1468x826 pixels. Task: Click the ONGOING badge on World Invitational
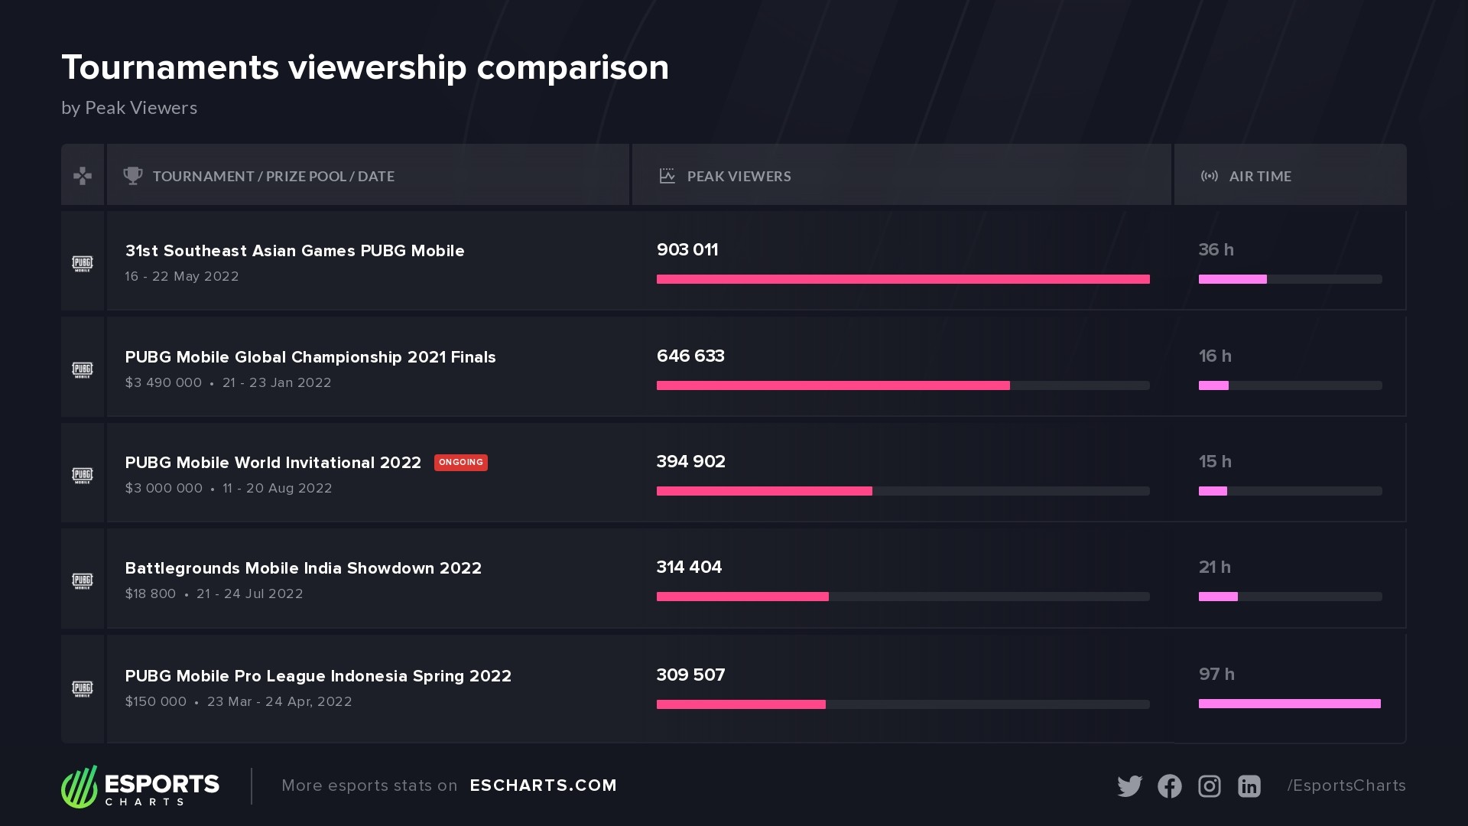(460, 463)
